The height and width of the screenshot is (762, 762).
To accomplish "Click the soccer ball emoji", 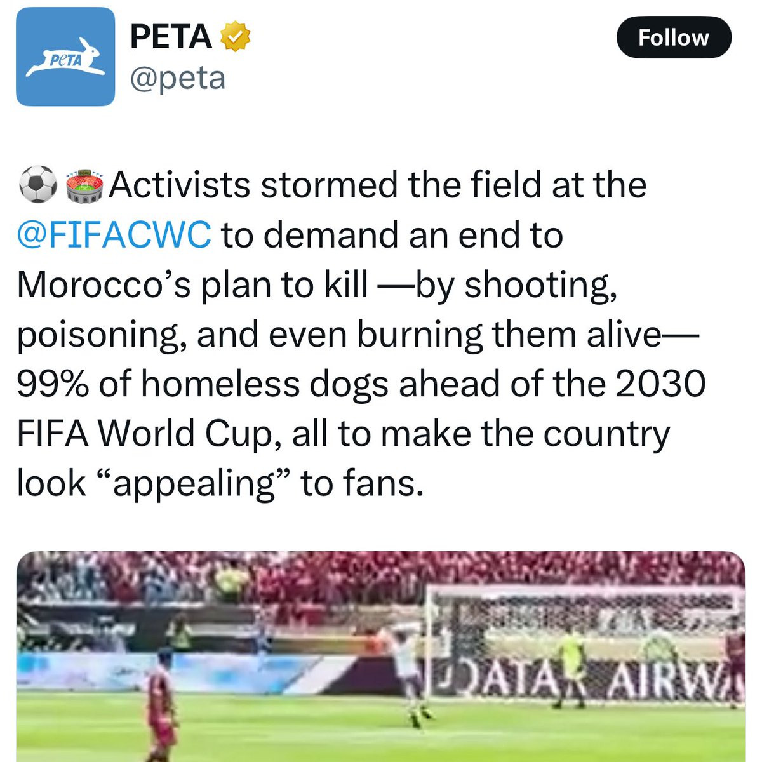I will 38,185.
